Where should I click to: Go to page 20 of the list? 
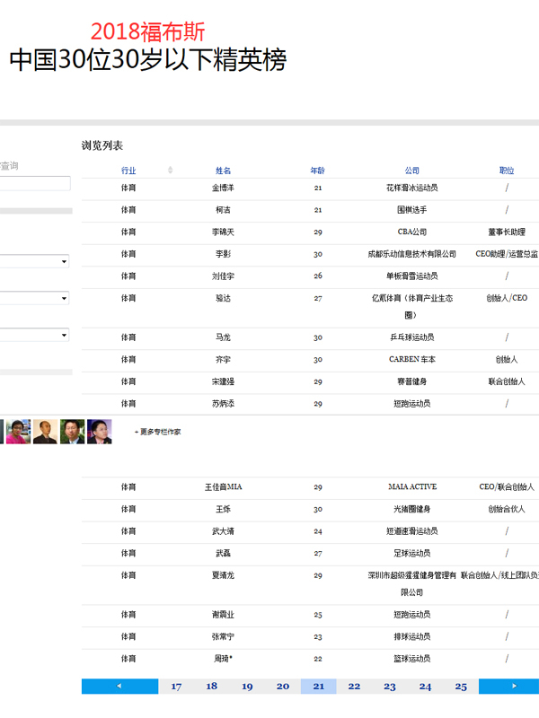(x=283, y=687)
